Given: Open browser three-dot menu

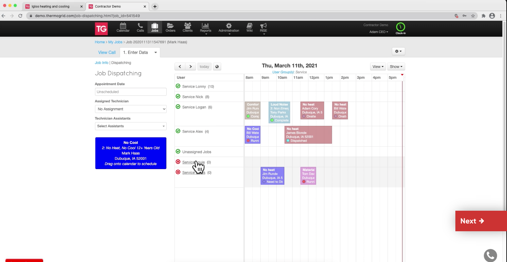Looking at the screenshot, I should pos(501,16).
